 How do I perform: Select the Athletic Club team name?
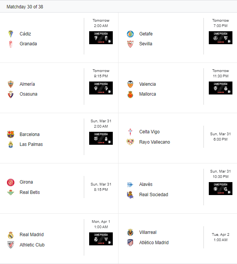click(x=32, y=245)
